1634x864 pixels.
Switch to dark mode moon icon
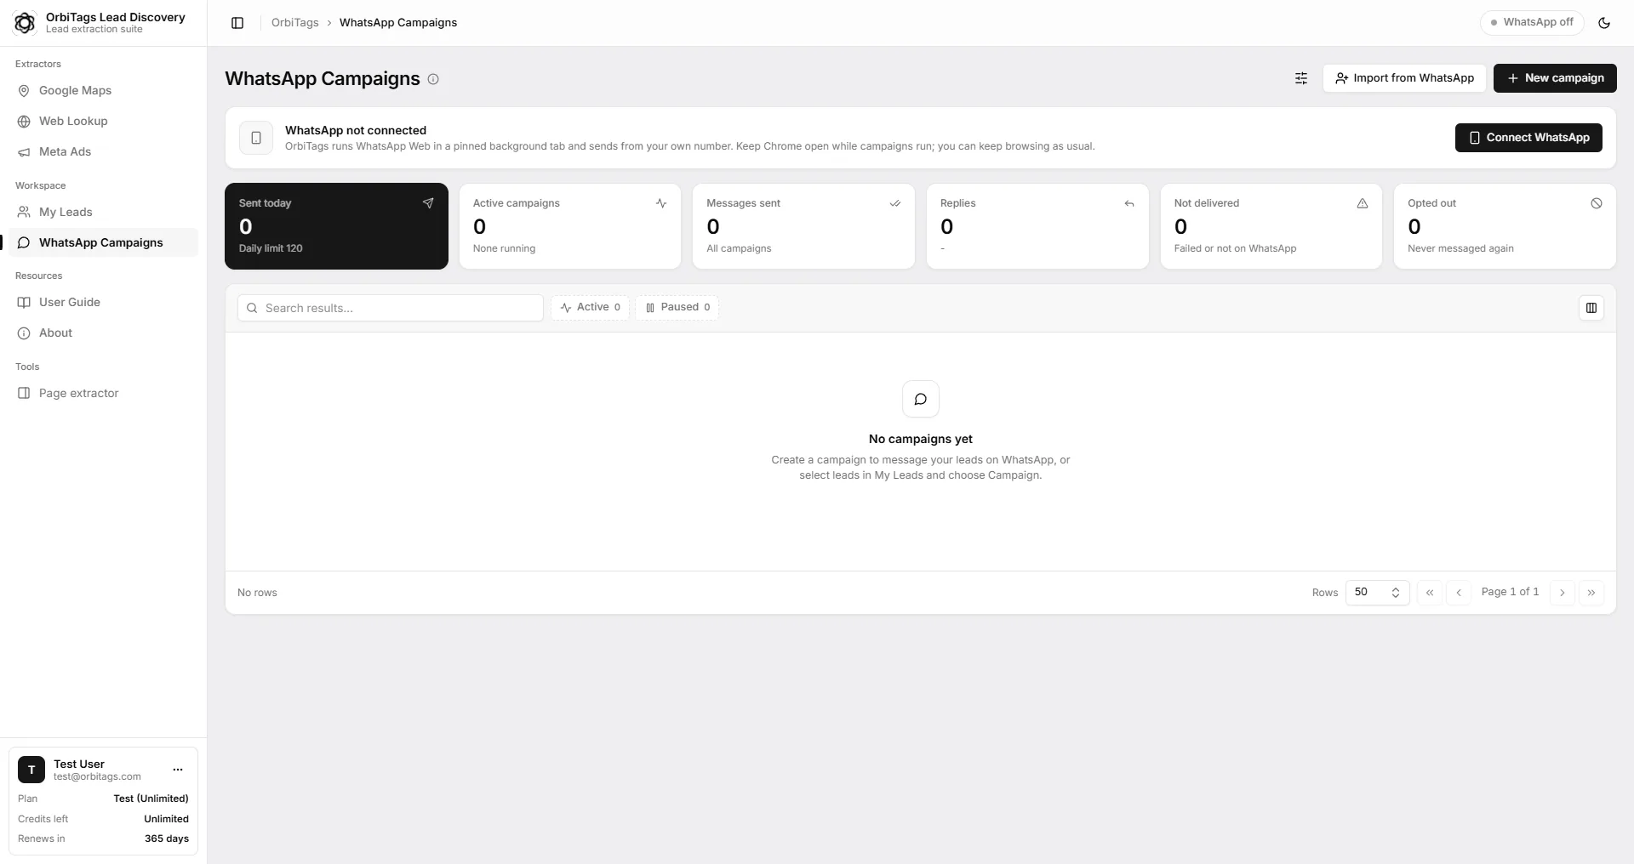(1604, 23)
